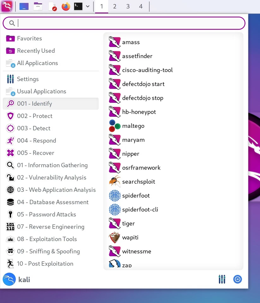Open the wapiti web scanner

(x=130, y=237)
